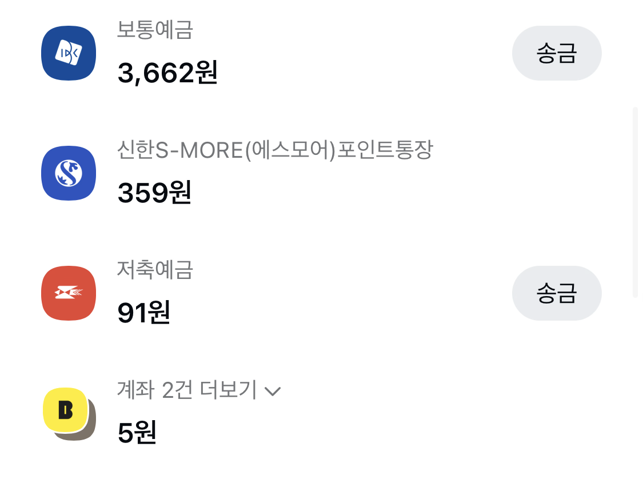Open the 저축예금 account name

click(x=155, y=270)
